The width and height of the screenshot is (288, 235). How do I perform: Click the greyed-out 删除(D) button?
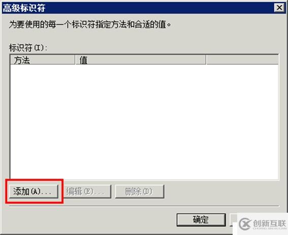coord(139,191)
